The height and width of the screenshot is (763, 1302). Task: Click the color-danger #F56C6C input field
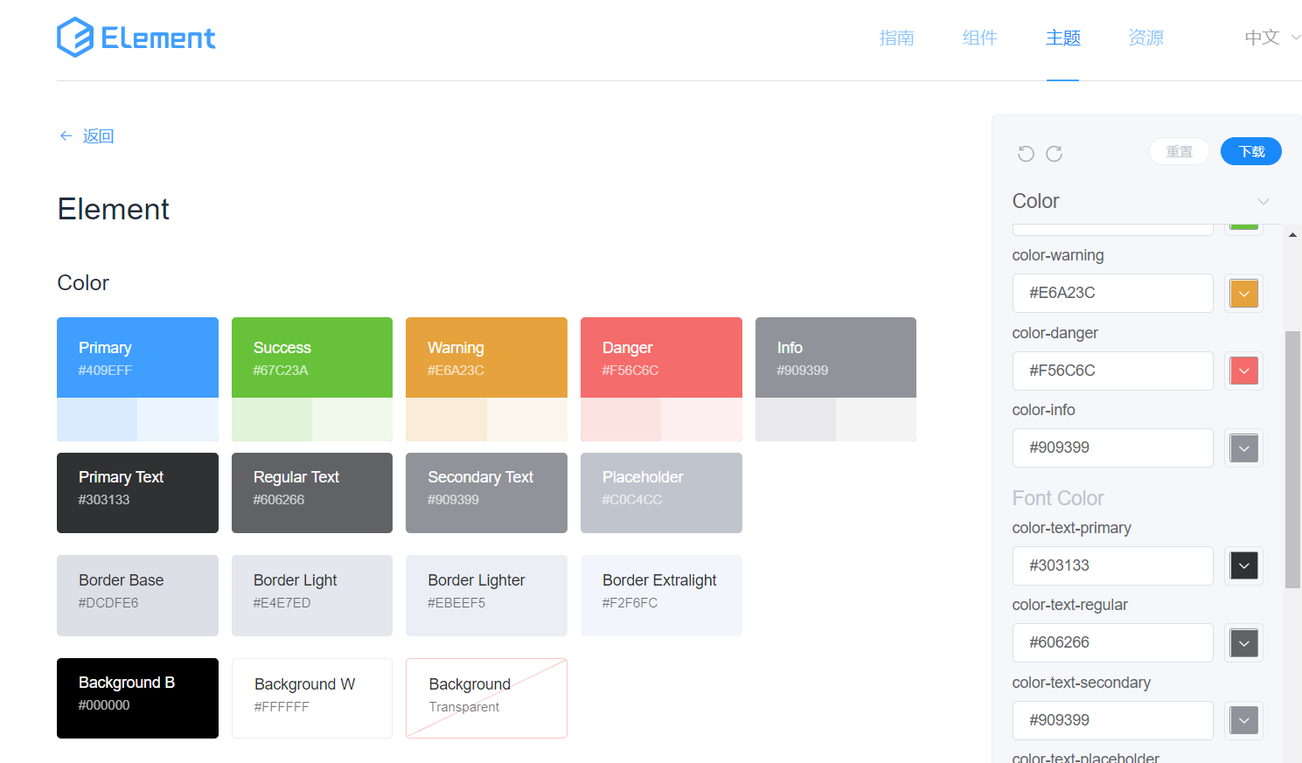pyautogui.click(x=1112, y=371)
